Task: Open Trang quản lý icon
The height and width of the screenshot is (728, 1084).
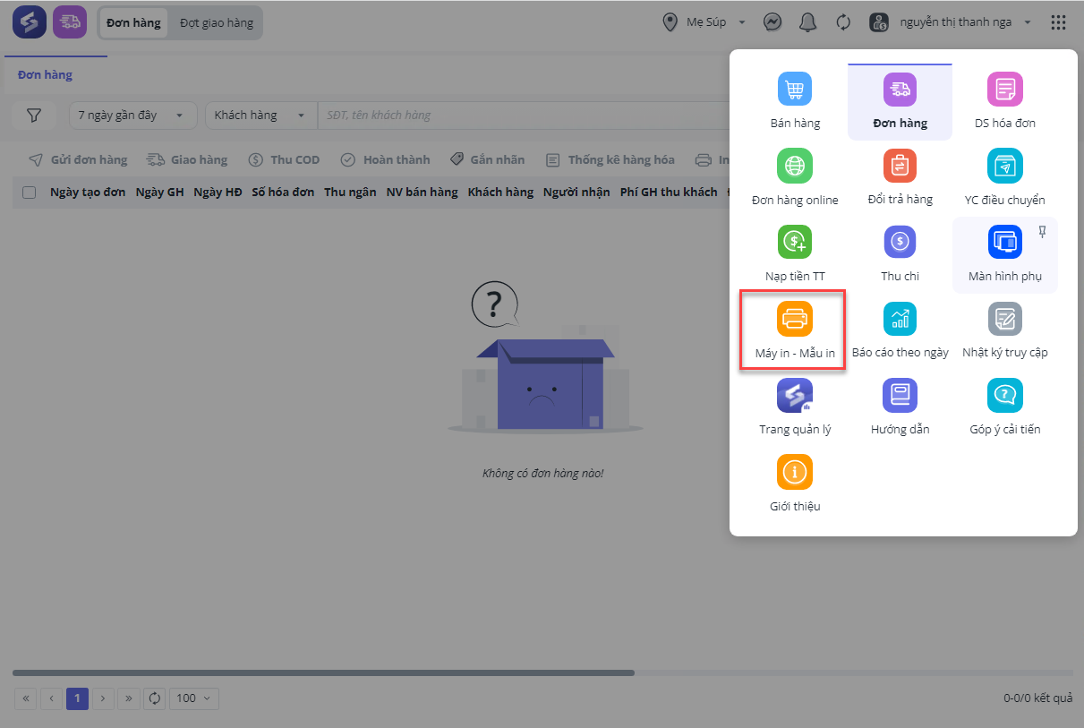Action: click(795, 395)
